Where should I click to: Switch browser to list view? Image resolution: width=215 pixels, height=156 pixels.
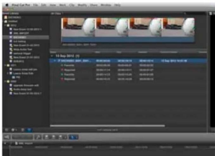coord(29,130)
